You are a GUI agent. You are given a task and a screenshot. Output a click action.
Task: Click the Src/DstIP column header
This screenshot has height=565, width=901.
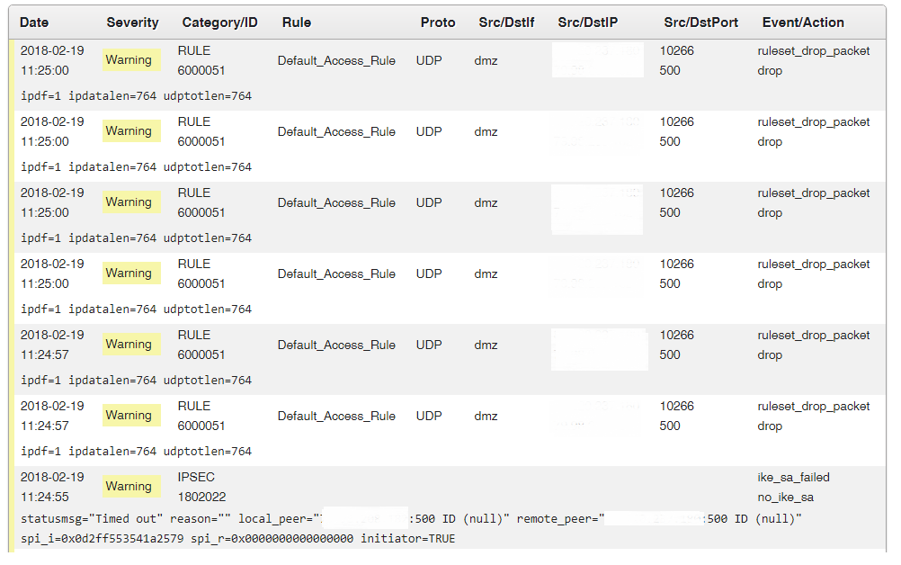pos(587,22)
